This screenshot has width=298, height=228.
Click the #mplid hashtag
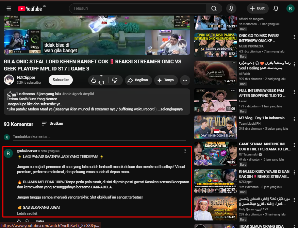(88, 94)
